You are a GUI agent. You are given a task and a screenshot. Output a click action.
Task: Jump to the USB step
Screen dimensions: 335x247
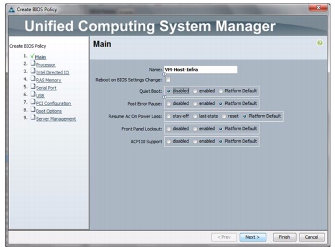[40, 96]
